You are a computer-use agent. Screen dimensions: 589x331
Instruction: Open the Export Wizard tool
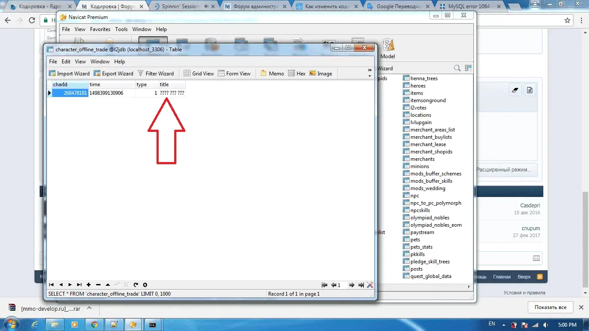pos(113,73)
